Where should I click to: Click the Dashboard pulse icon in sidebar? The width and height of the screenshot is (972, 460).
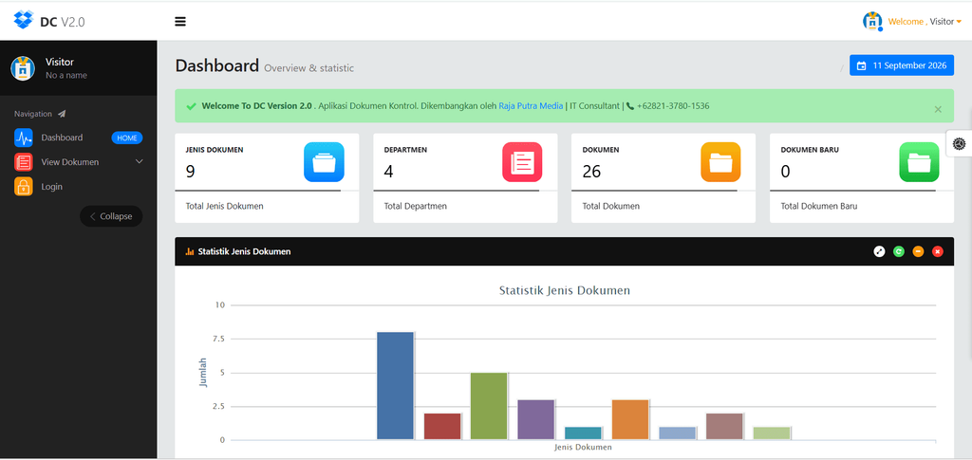point(24,138)
